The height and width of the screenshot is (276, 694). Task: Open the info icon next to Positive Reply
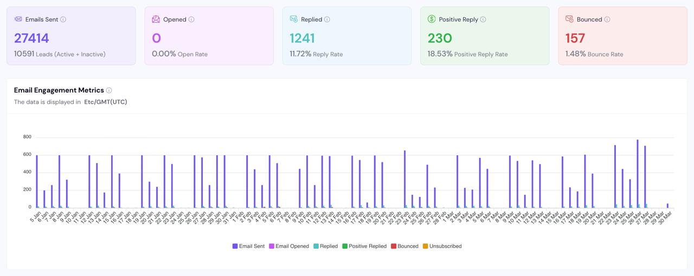tap(483, 19)
